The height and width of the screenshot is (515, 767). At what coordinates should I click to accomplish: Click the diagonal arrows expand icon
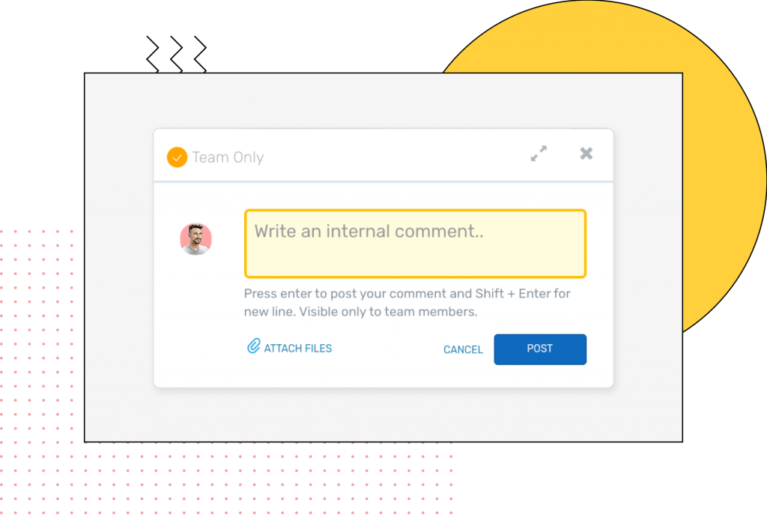tap(539, 154)
